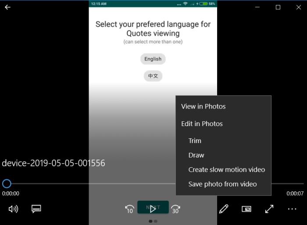
Task: Click the seek bar position handle
Action: tap(7, 183)
